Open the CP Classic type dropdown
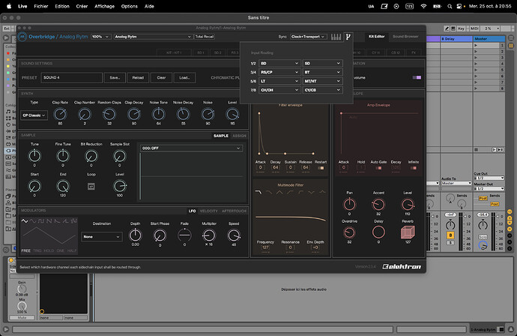Viewport: 517px width, 336px height. pyautogui.click(x=34, y=115)
